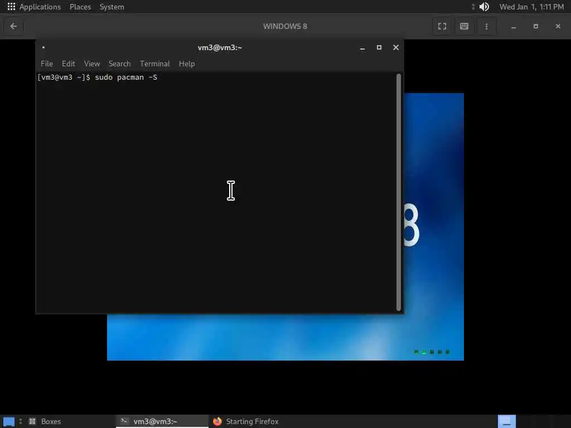Viewport: 571px width, 428px height.
Task: Open the Applications menu in top panel
Action: (x=40, y=7)
